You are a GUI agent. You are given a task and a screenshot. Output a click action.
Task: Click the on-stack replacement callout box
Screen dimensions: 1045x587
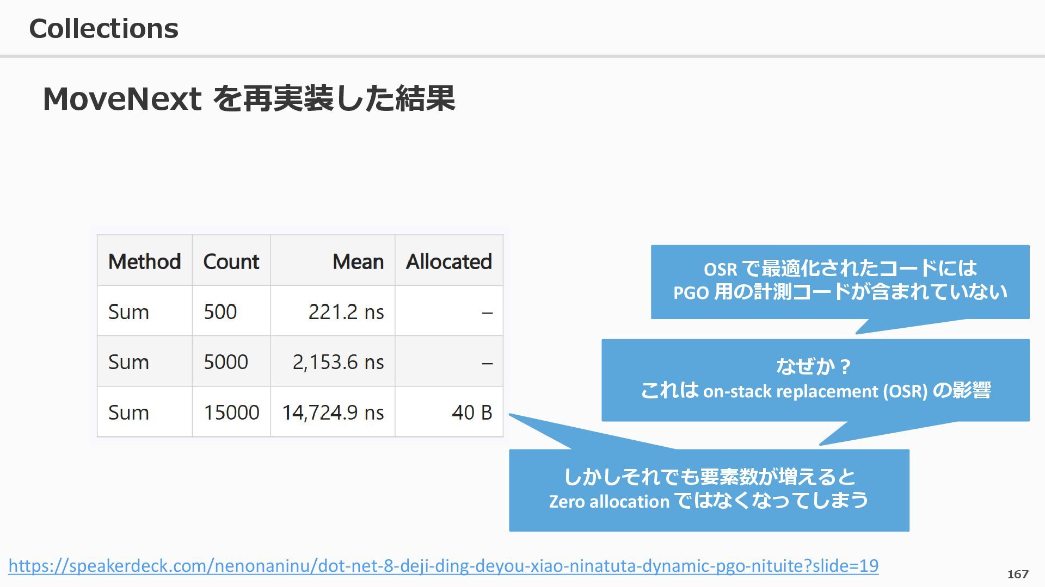point(815,379)
